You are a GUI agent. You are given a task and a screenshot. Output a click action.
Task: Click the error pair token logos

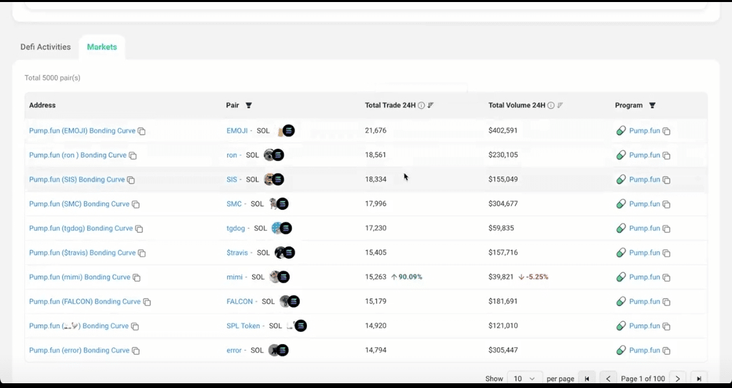click(279, 350)
